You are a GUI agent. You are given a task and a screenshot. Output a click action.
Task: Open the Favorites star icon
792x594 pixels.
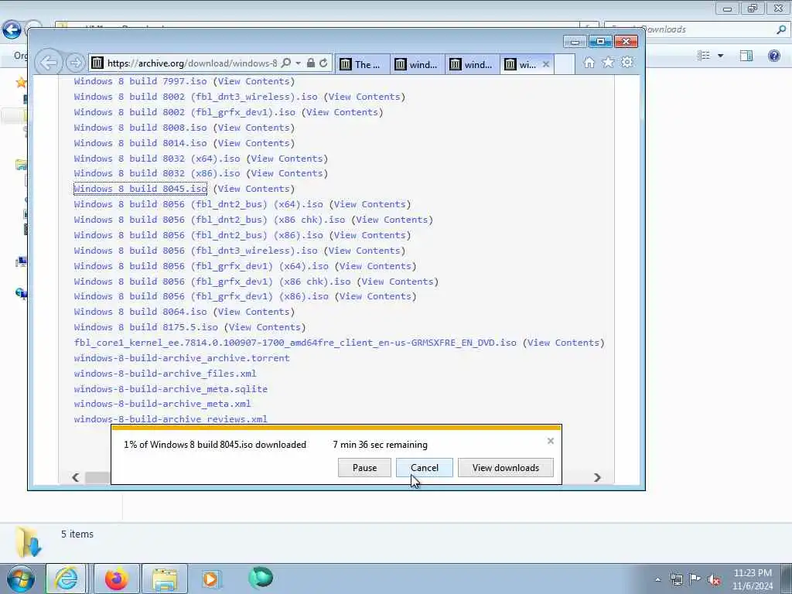pos(608,63)
